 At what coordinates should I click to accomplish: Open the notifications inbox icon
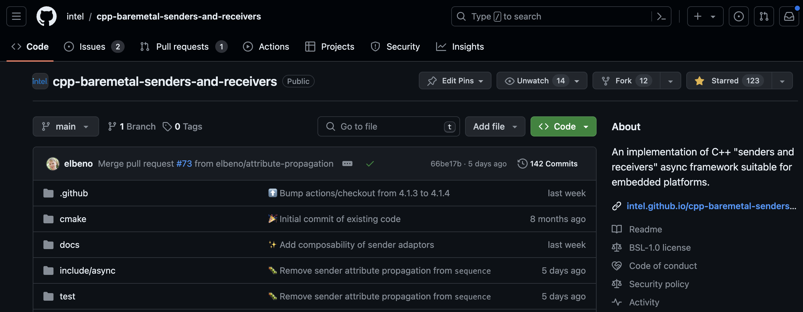pyautogui.click(x=789, y=16)
